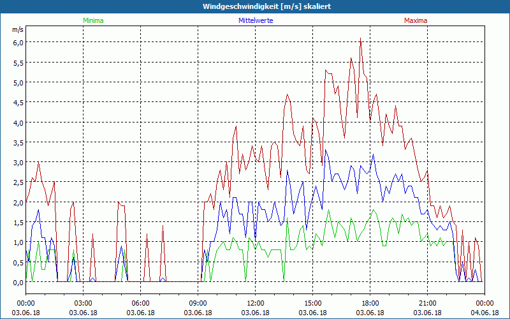510x319 pixels.
Task: Click the 0,0 y-axis value
Action: pos(18,283)
